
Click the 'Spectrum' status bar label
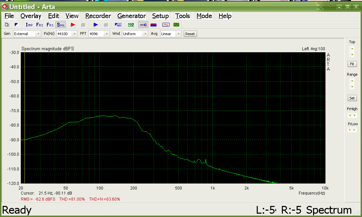329,210
